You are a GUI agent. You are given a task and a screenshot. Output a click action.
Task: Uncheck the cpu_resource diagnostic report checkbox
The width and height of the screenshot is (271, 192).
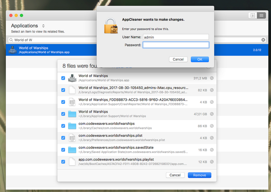click(x=63, y=90)
